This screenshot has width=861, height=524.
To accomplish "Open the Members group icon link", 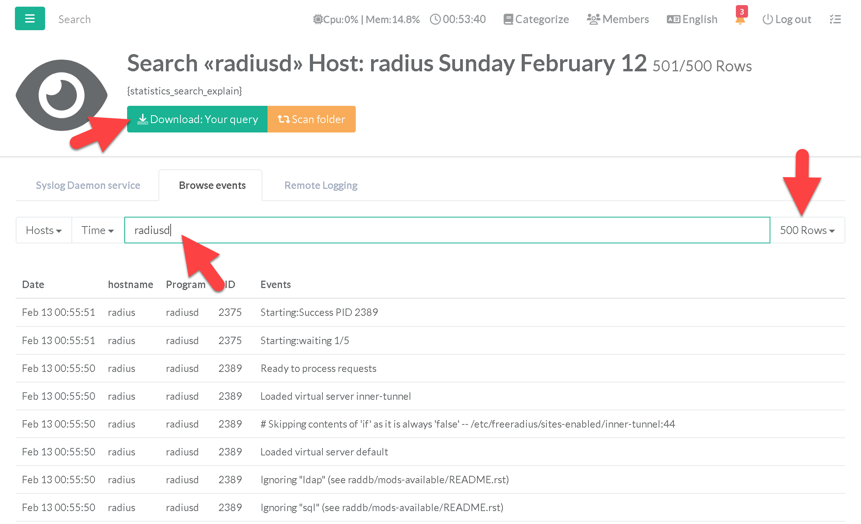I will (x=618, y=19).
